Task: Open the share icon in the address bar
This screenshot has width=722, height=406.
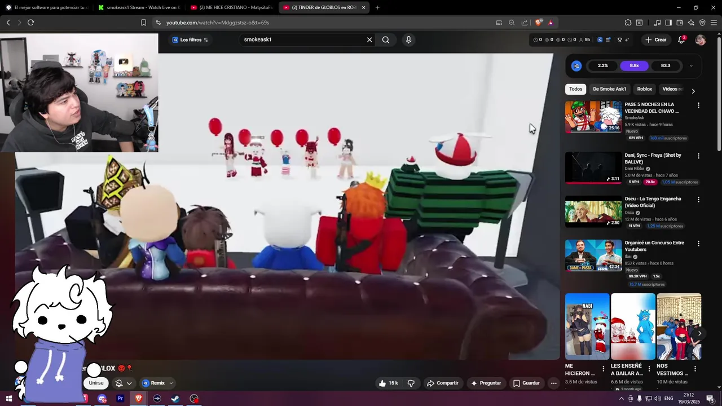Action: point(525,23)
